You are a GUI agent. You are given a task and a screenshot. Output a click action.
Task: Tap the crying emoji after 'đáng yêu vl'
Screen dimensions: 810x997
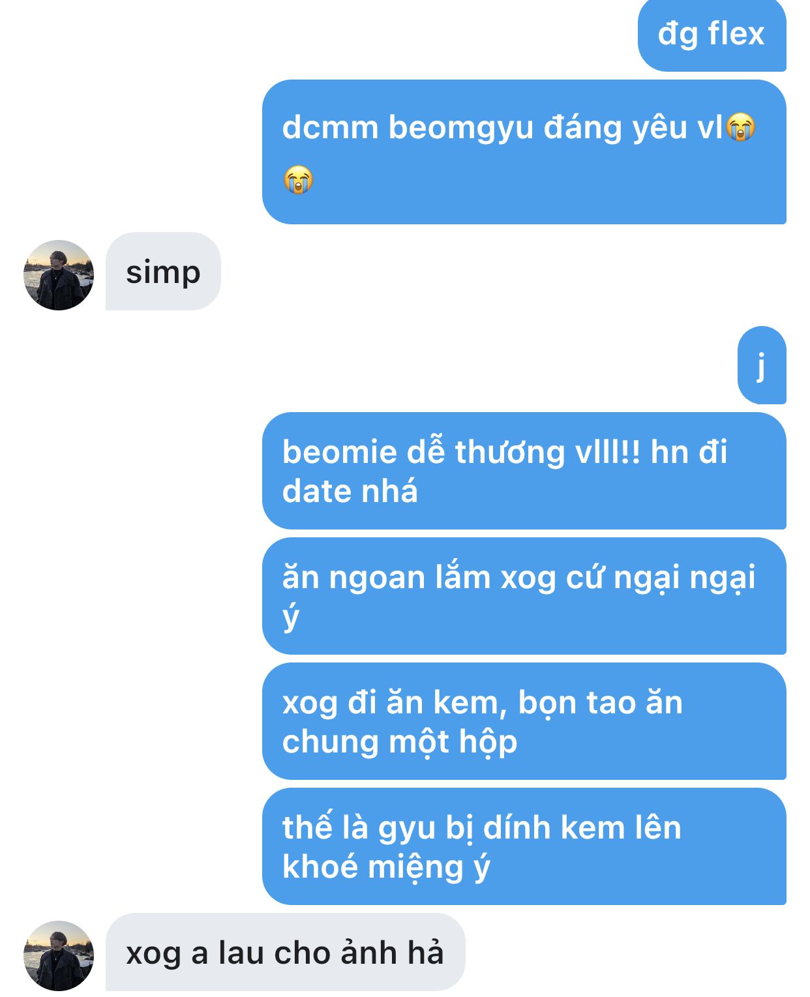click(x=741, y=126)
